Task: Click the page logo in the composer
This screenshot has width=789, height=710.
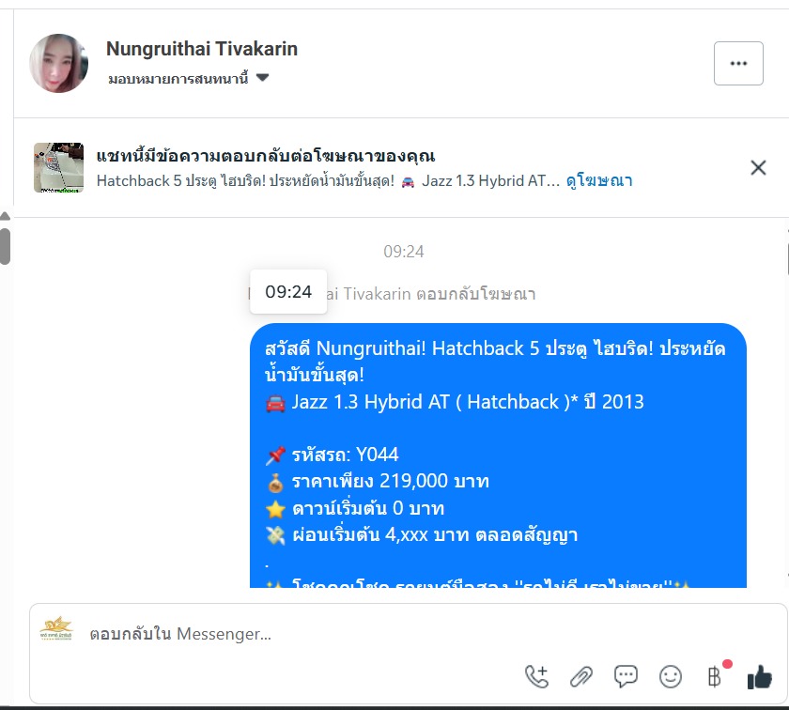Action: point(56,628)
